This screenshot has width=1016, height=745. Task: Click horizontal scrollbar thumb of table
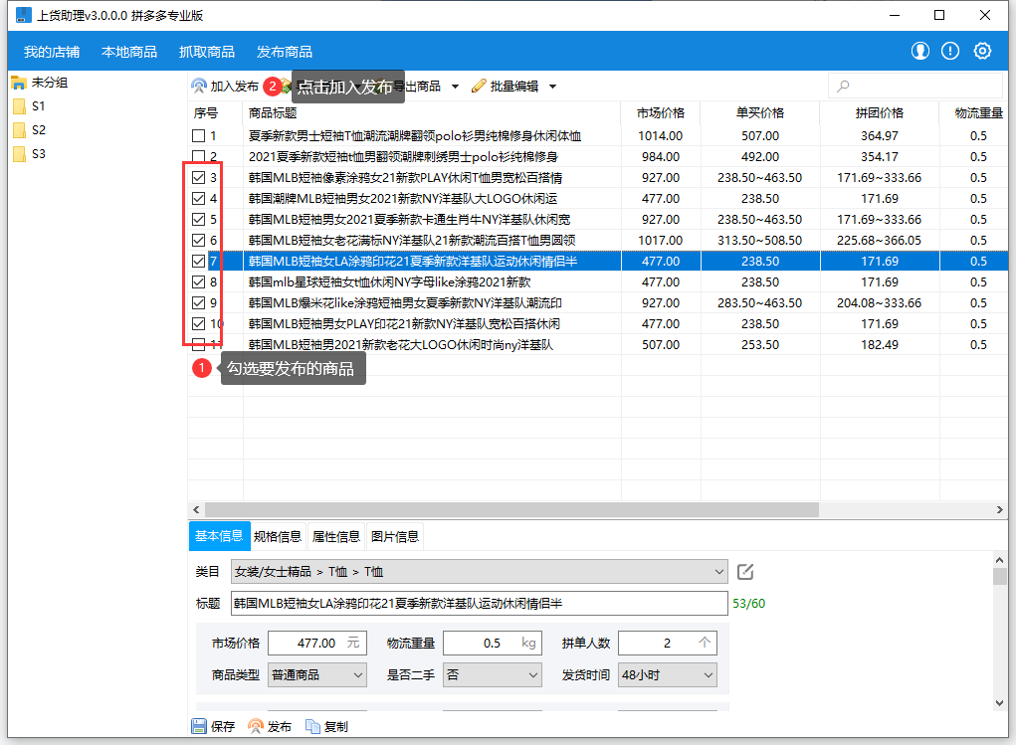point(511,510)
